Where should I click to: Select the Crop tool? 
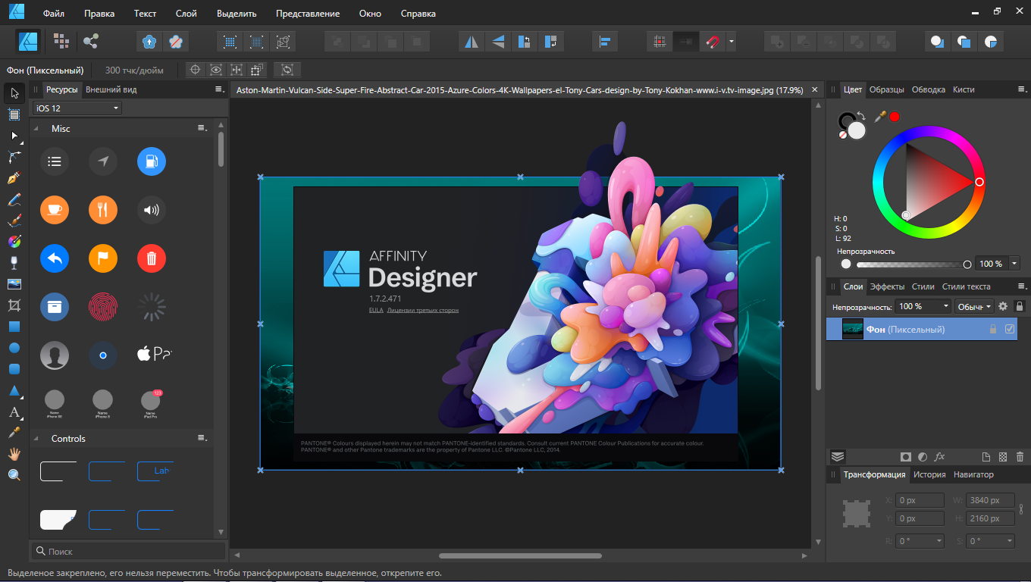pos(14,305)
